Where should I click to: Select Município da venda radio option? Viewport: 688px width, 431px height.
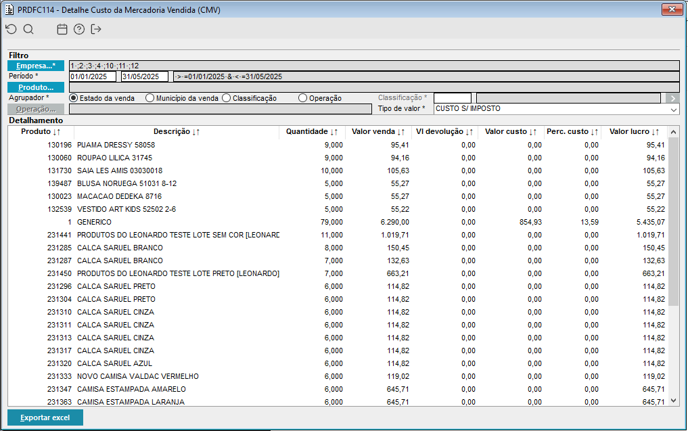[x=150, y=98]
